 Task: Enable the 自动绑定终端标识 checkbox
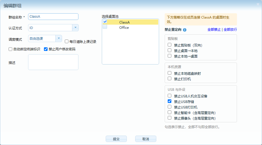click(x=10, y=49)
